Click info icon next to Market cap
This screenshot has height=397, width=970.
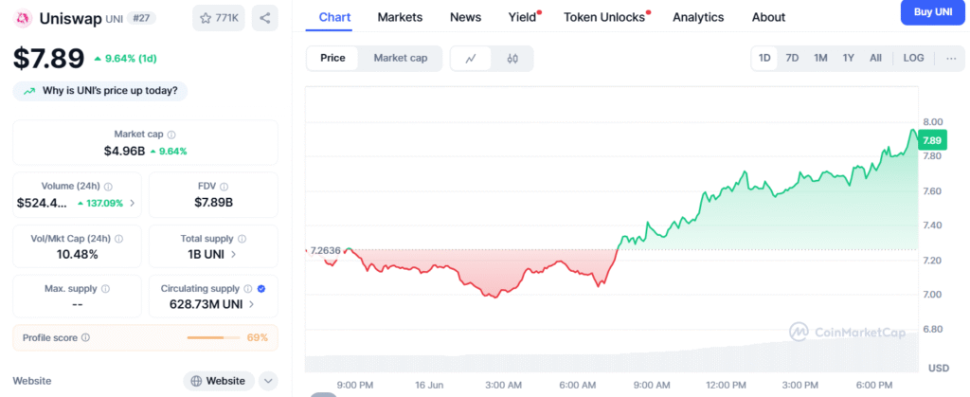(x=171, y=135)
